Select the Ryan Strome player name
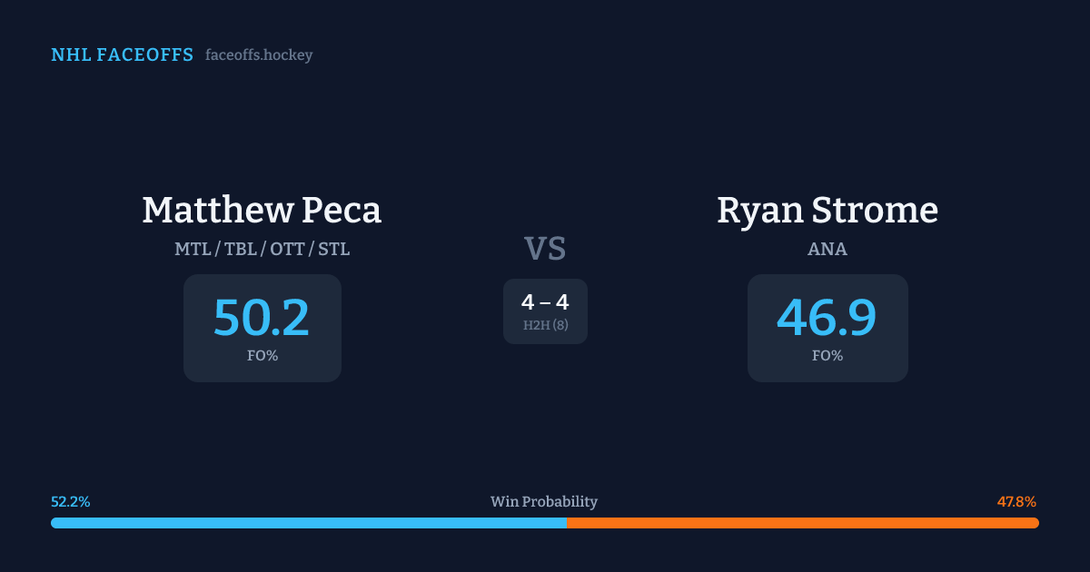 click(827, 210)
